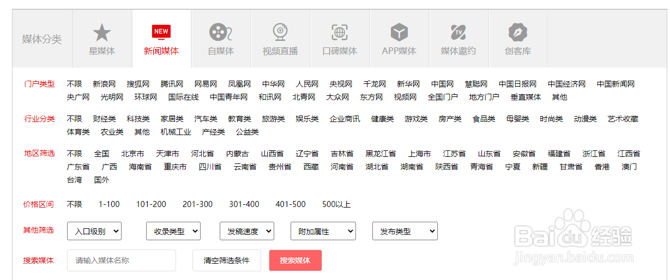Go to the 口碑媒体 tab label
Image resolution: width=670 pixels, height=280 pixels.
tap(340, 51)
